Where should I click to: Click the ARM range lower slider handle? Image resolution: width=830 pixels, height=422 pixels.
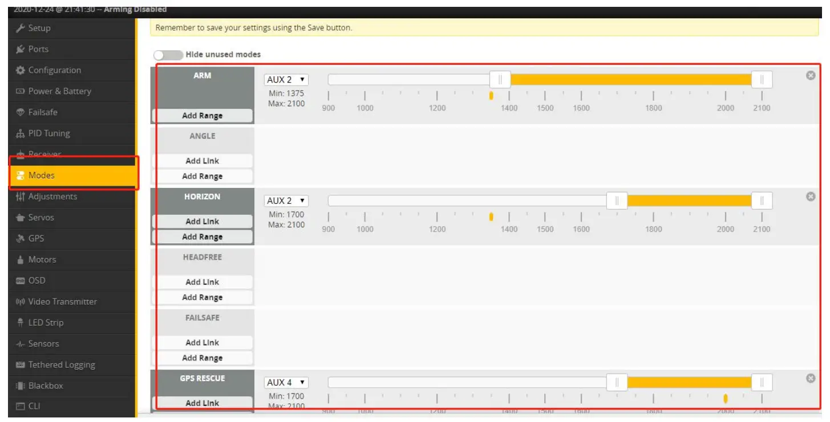[500, 80]
